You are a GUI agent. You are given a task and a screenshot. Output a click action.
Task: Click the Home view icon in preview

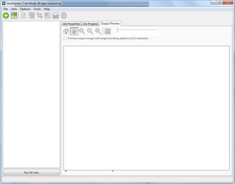tap(66, 31)
